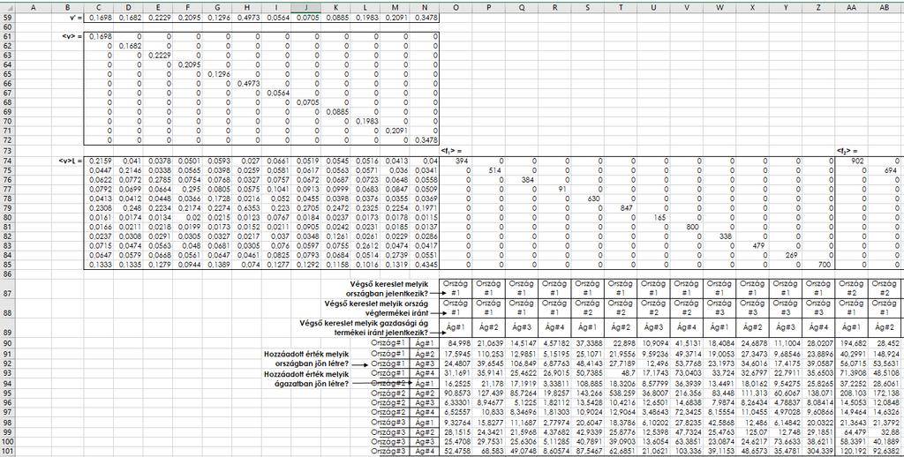Select row header 90
The height and width of the screenshot is (457, 904).
tap(7, 343)
